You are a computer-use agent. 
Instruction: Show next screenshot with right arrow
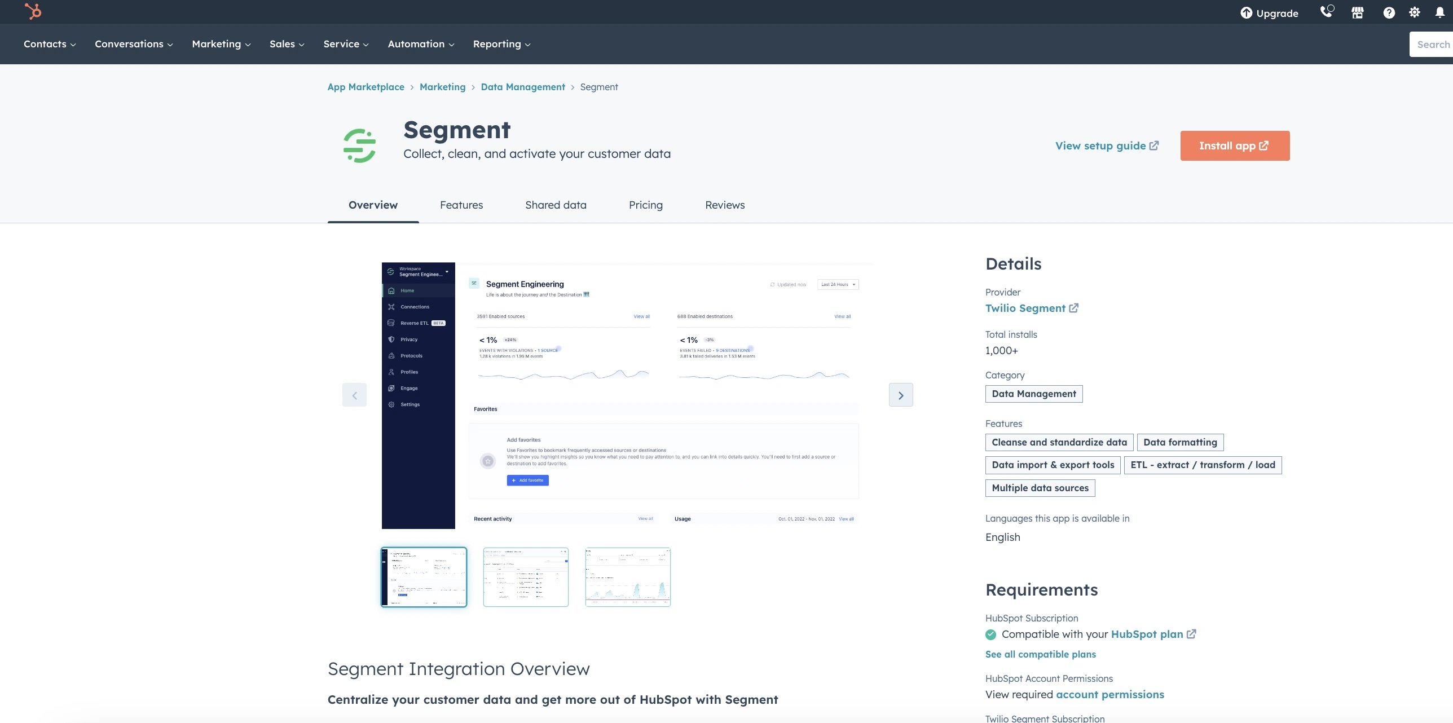click(x=901, y=395)
